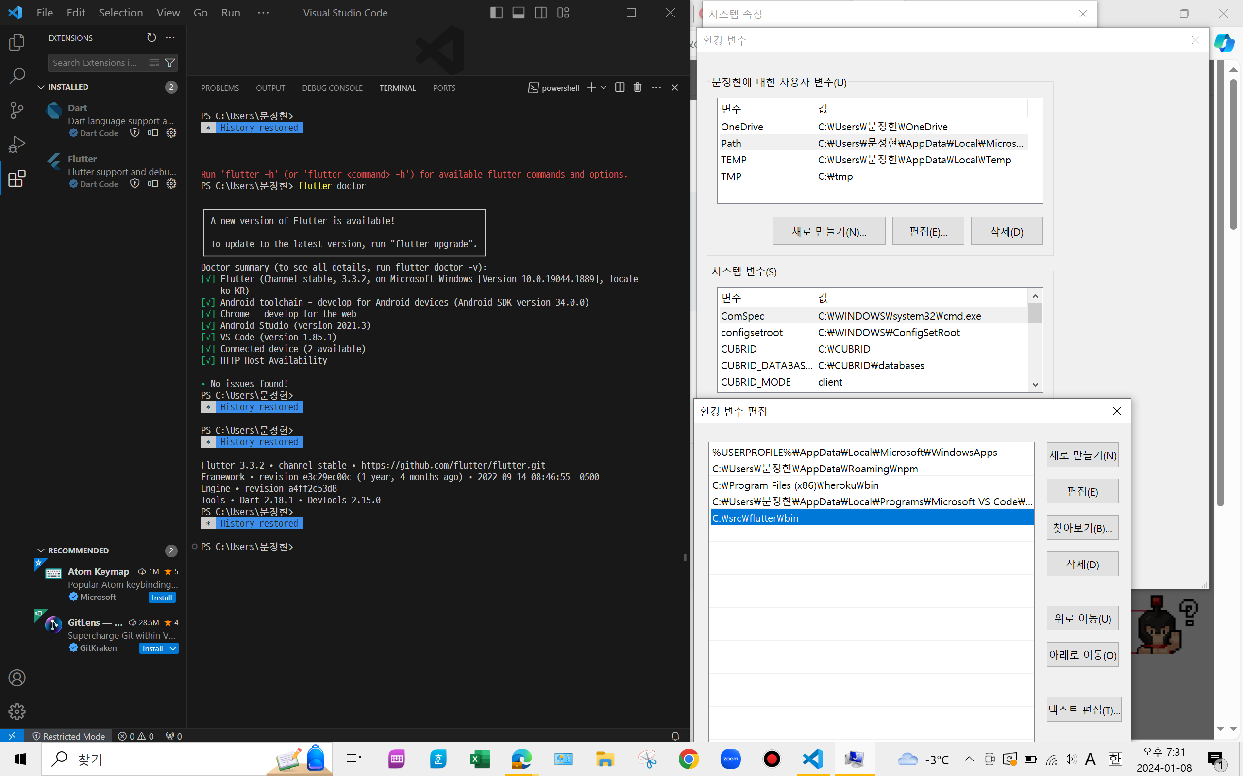
Task: Close the terminal panel
Action: 675,88
